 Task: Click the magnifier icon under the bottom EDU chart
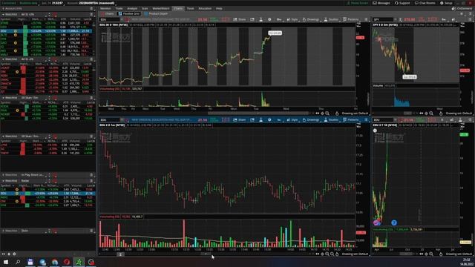327,254
